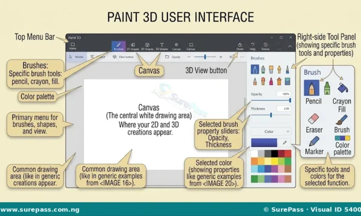Collapse the top menu with chevron arrow
Viewport: 361px width, 216px height.
point(290,46)
